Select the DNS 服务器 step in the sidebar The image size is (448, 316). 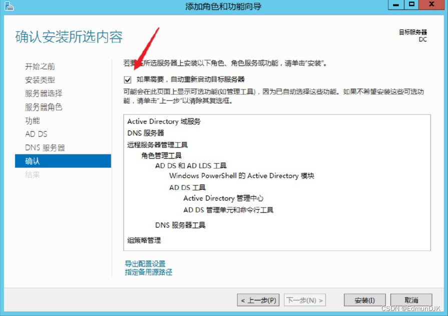tap(45, 147)
